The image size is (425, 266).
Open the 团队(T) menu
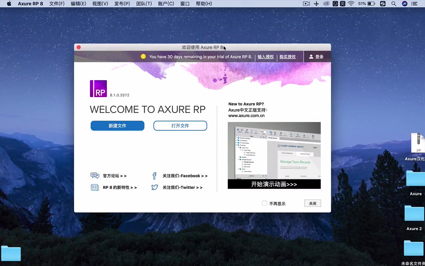click(144, 4)
